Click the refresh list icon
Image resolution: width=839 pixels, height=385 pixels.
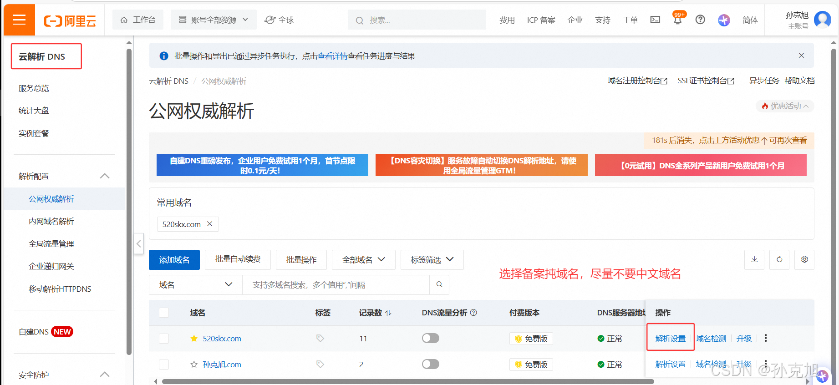[779, 259]
